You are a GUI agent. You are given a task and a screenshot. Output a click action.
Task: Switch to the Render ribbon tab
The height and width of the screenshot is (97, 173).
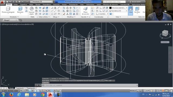pos(38,5)
